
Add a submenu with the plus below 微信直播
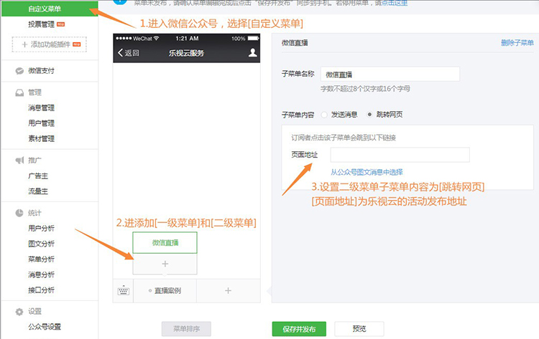165,264
